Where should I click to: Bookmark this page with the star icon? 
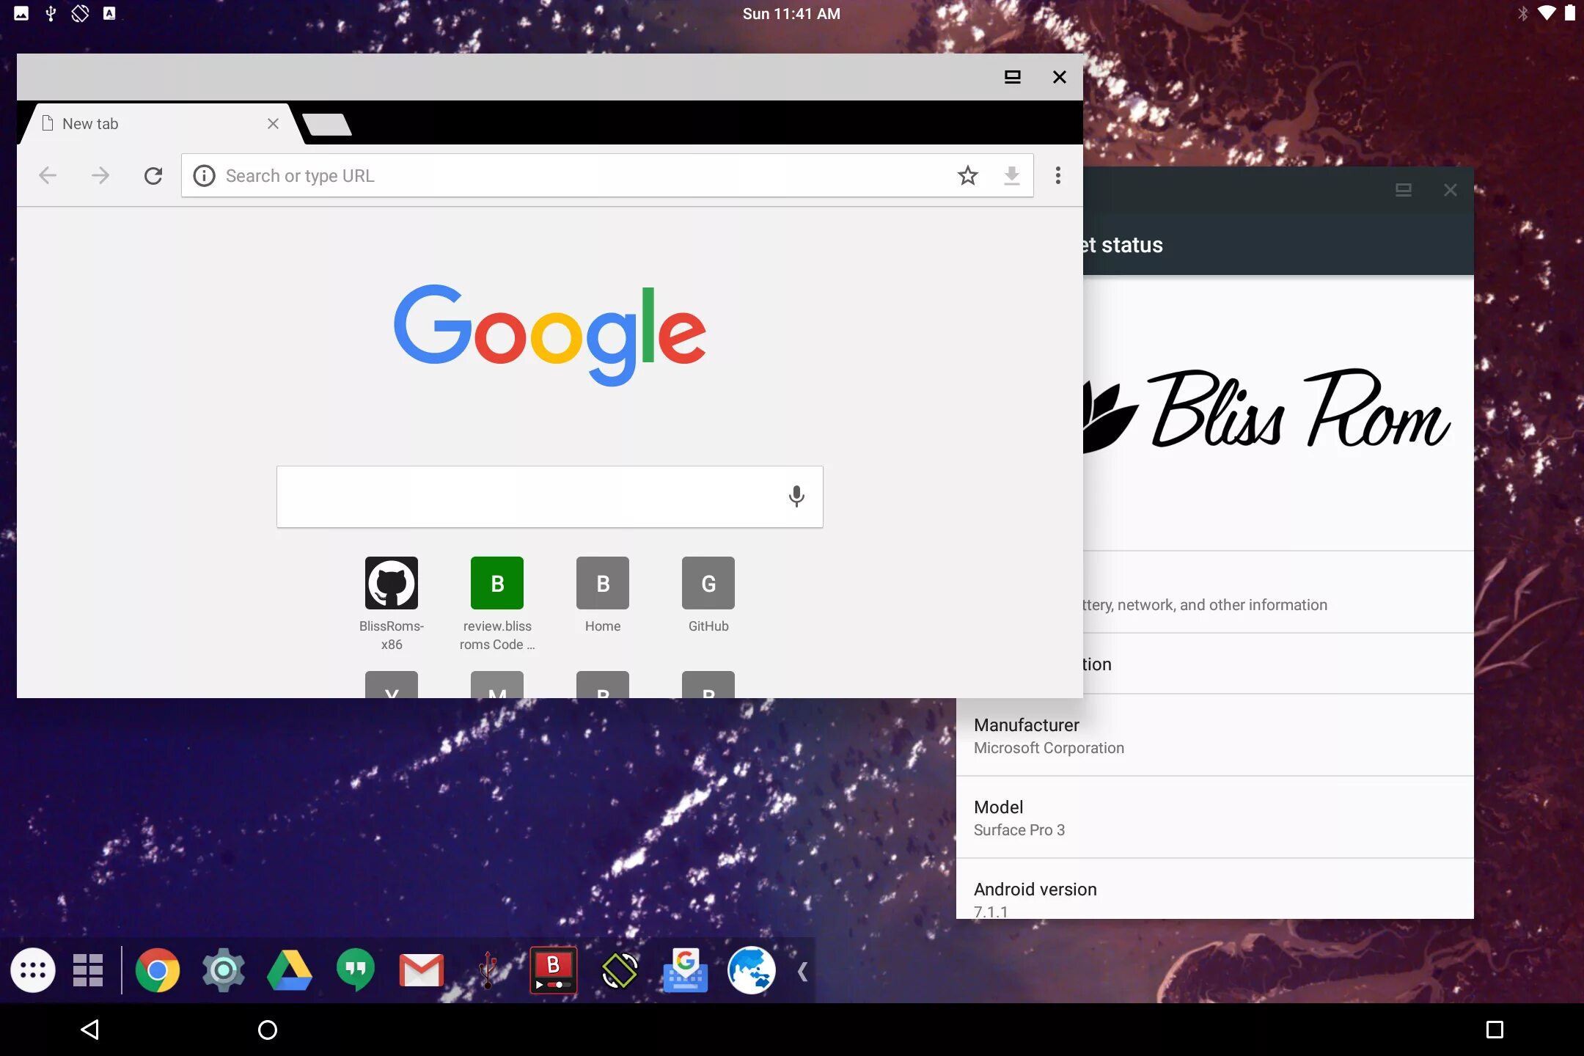click(968, 175)
